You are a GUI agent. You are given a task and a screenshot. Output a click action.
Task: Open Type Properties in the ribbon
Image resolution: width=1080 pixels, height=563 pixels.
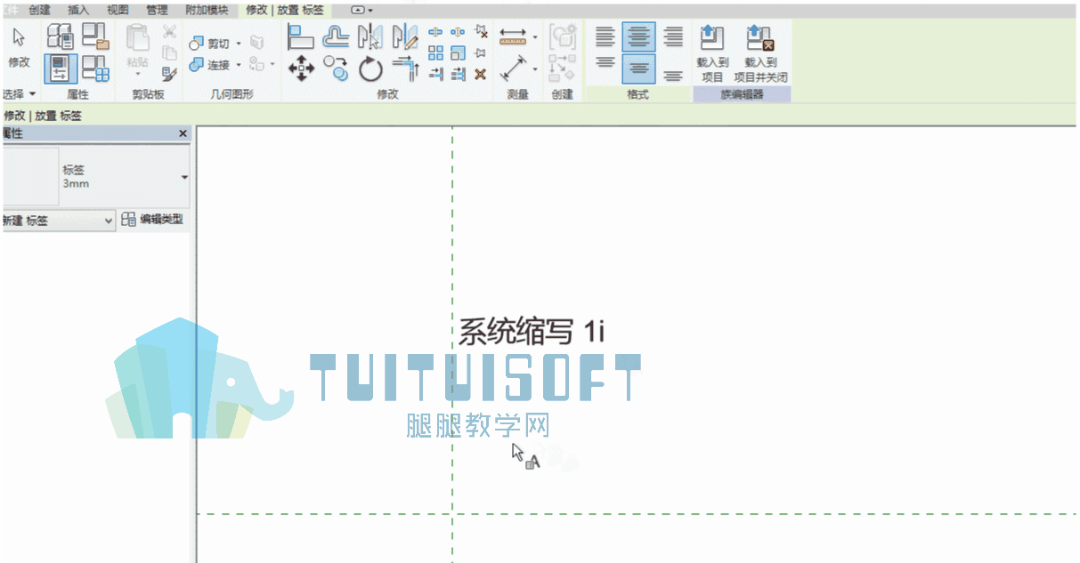(x=61, y=36)
